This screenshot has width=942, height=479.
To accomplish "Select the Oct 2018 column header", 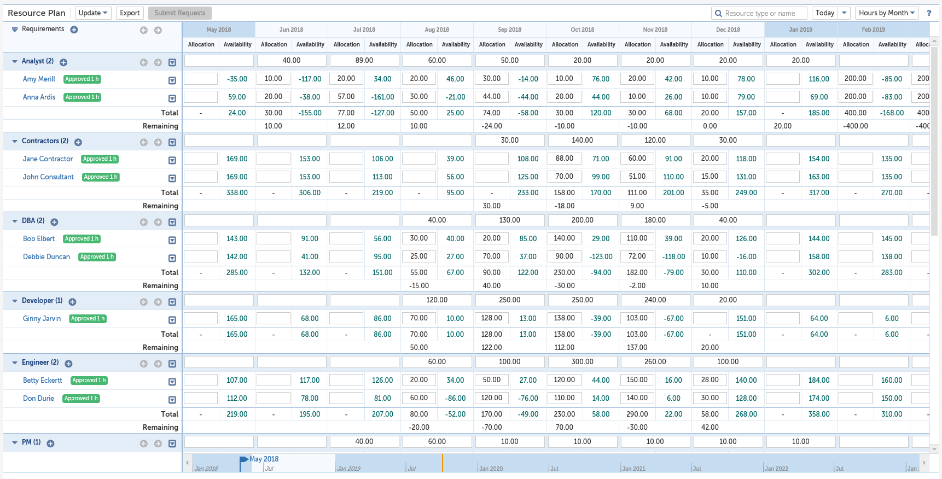I will (583, 30).
